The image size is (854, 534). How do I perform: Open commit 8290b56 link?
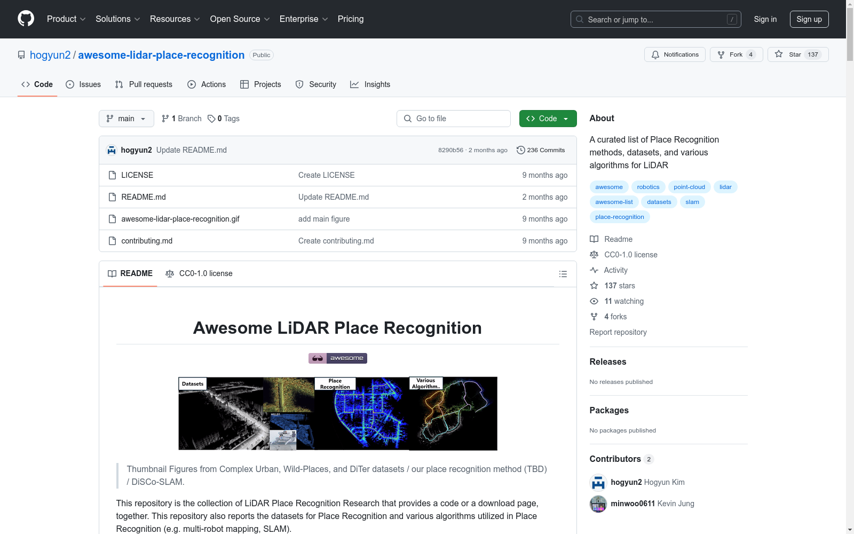click(x=450, y=150)
